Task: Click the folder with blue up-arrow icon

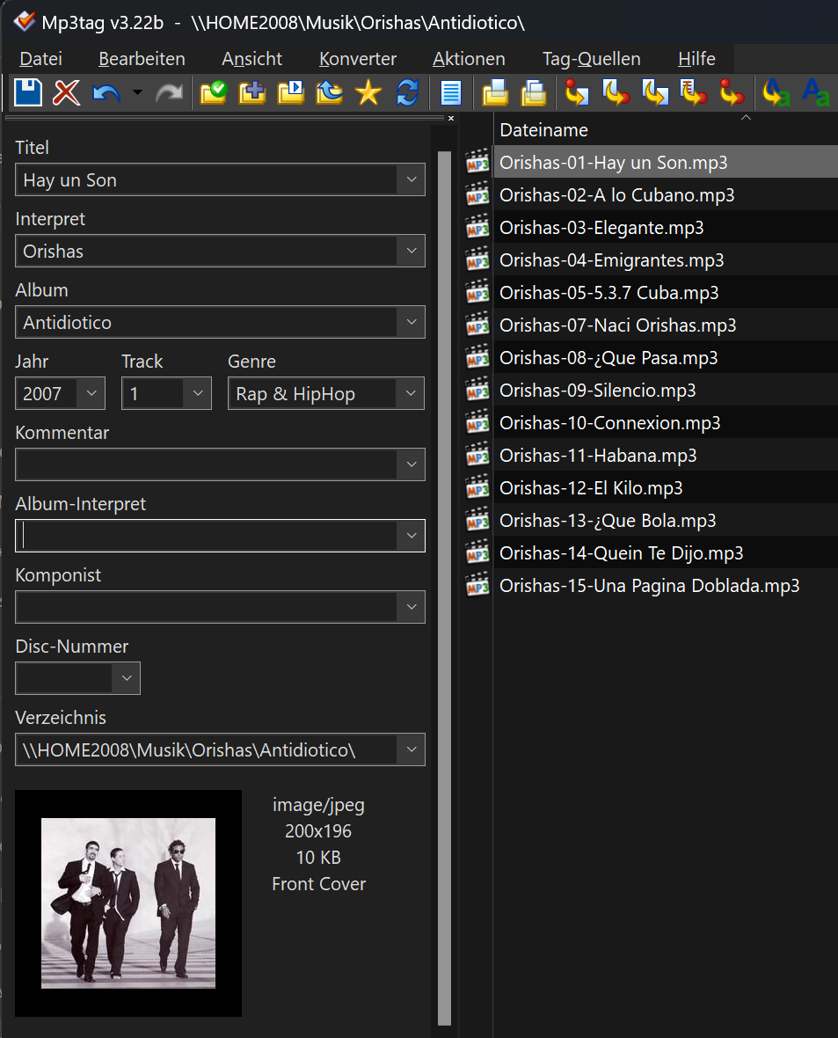Action: coord(329,92)
